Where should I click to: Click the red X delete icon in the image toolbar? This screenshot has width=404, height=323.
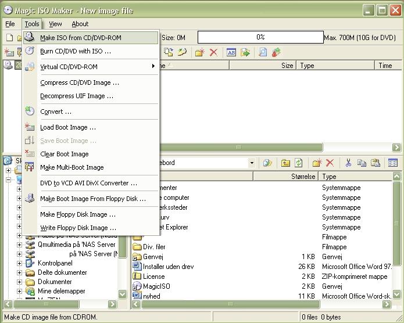(x=213, y=52)
